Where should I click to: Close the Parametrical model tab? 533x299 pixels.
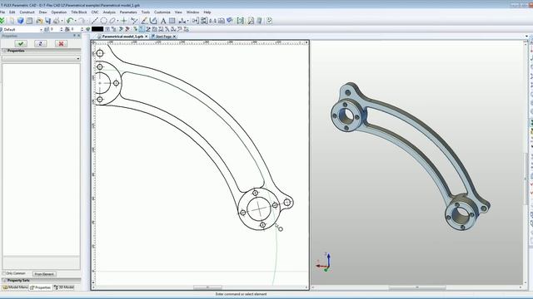click(147, 37)
